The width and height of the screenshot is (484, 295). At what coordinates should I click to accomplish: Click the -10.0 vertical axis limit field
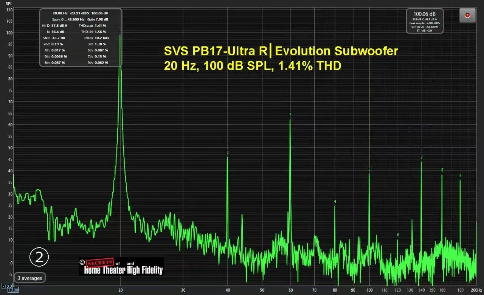point(7,286)
